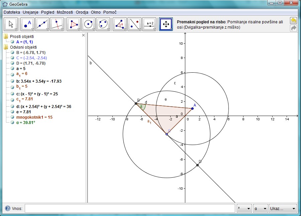This screenshot has height=216, width=301.
Task: Select the New Point tool
Action: pyautogui.click(x=27, y=24)
